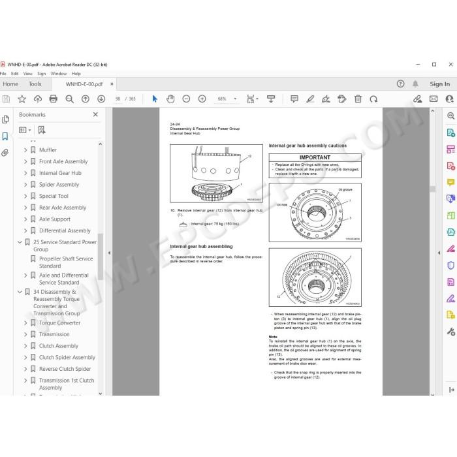The width and height of the screenshot is (457, 457).
Task: Send the file by email icon
Action: (x=433, y=99)
